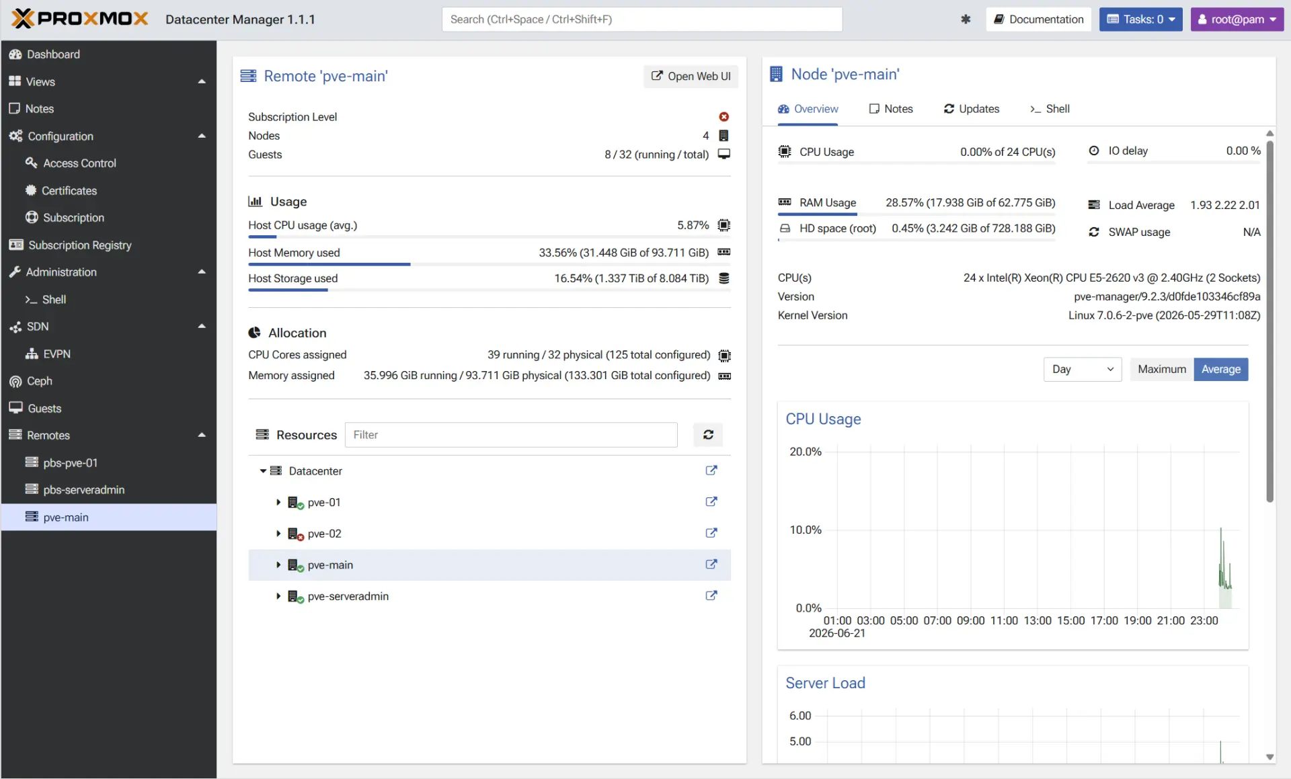
Task: Open Datacenter in external web UI
Action: coord(711,470)
